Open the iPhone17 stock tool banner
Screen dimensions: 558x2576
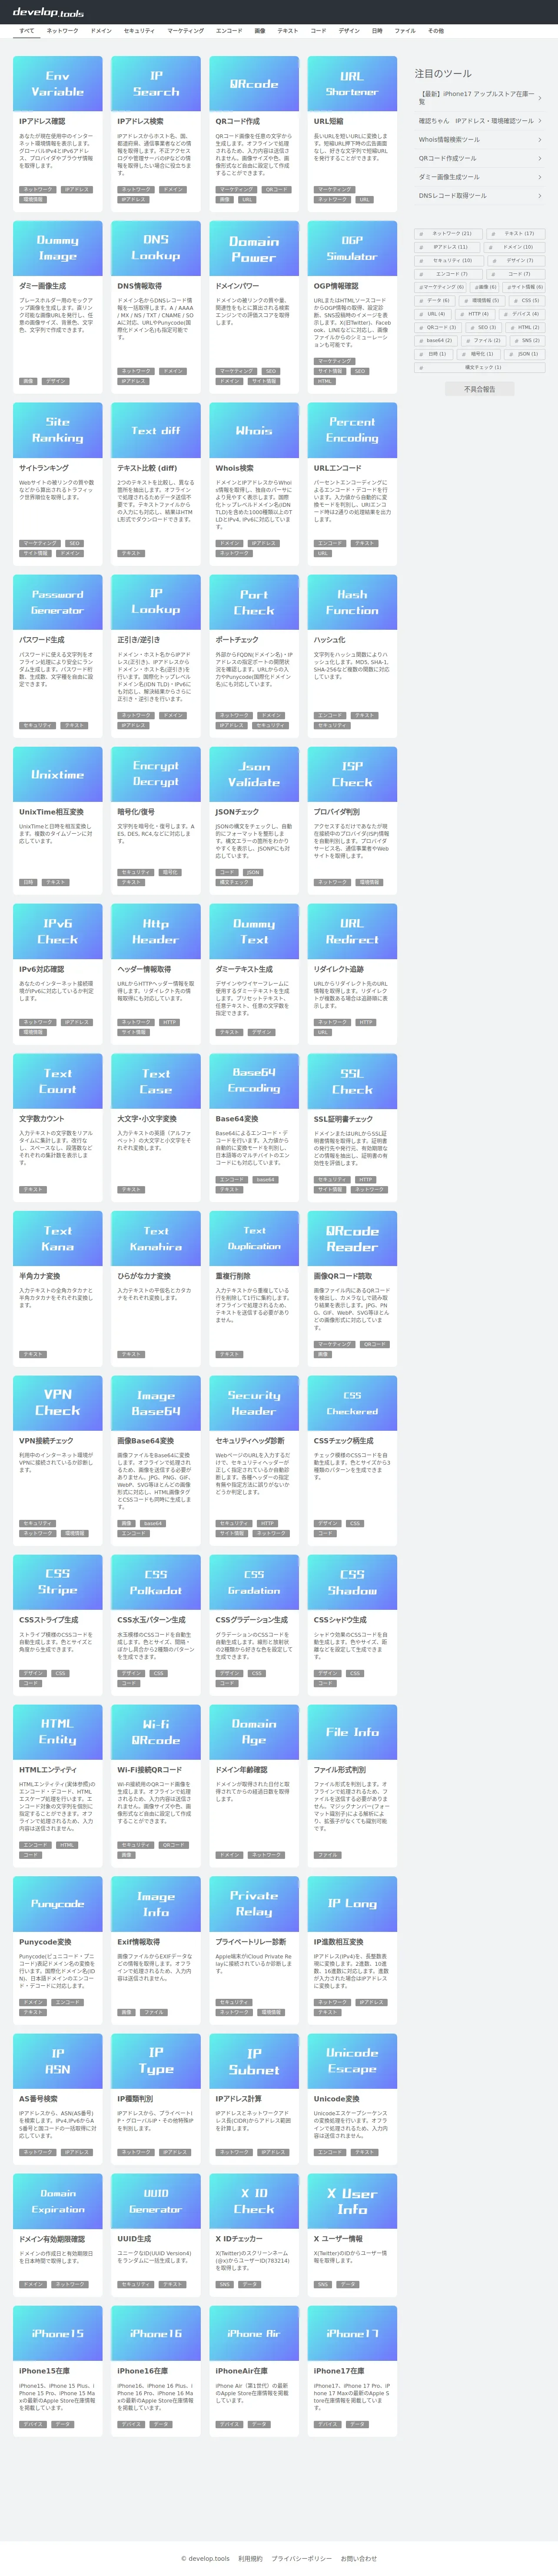point(352,2333)
